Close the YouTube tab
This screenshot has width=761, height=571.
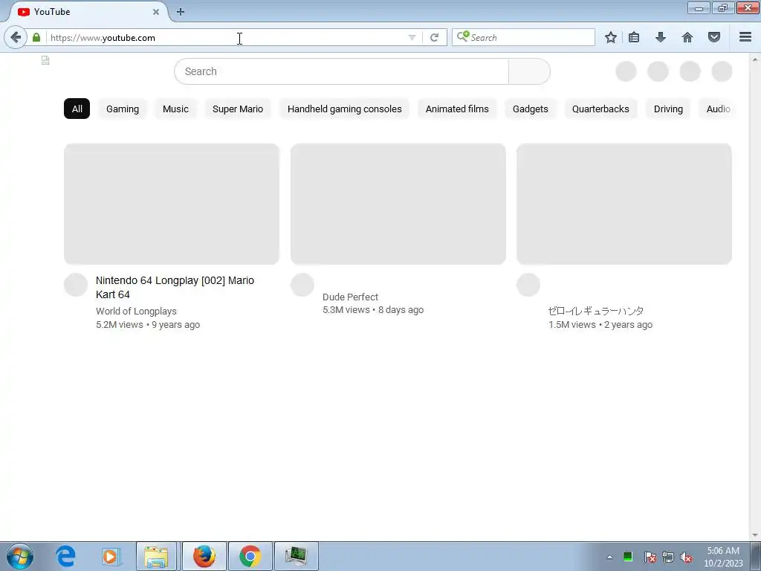coord(156,12)
